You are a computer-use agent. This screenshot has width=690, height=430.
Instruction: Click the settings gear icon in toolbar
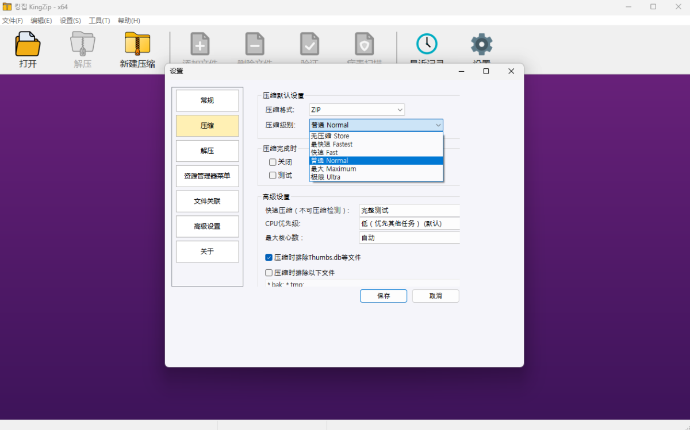point(482,44)
